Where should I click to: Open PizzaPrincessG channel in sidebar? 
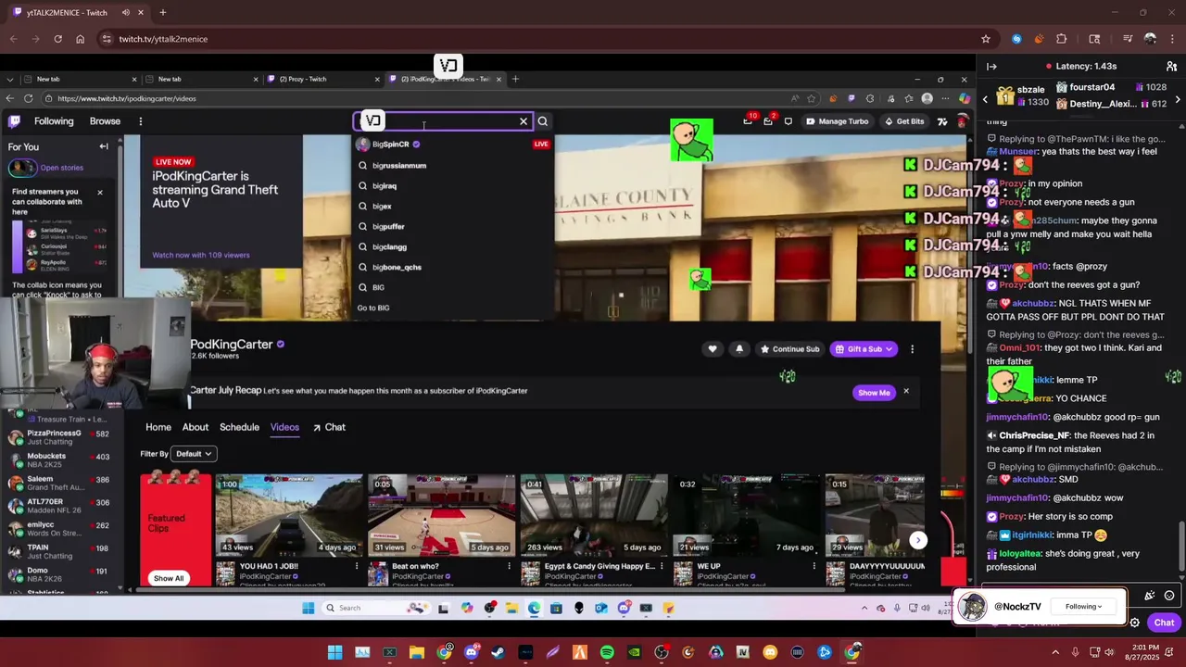58,437
